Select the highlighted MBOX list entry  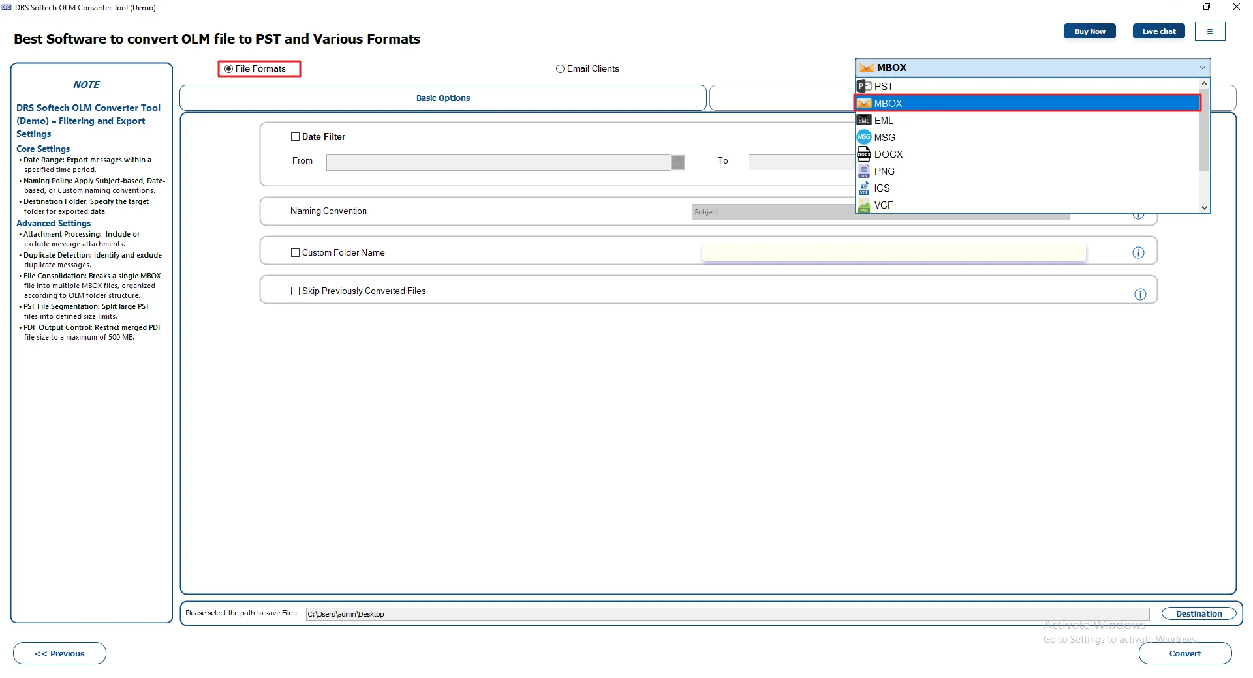[1027, 103]
